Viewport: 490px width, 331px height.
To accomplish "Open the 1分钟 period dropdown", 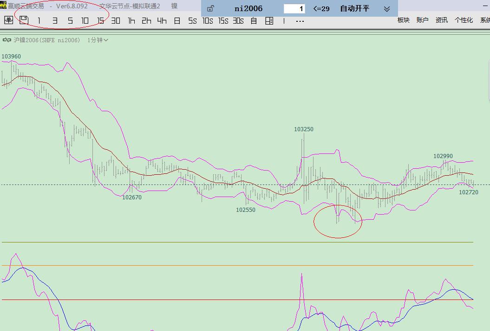I will pos(98,40).
